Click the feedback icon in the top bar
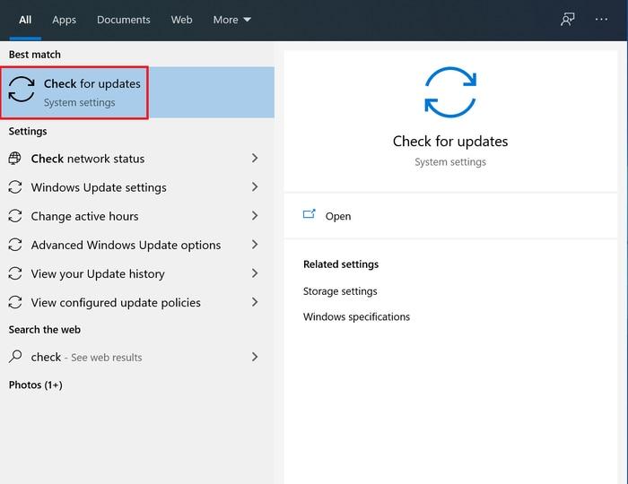The height and width of the screenshot is (484, 628). 567,20
